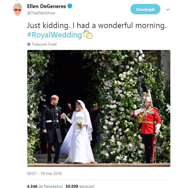Open the 09:07 - 19 mai 2018 timestamp
180x188 pixels.
coord(44,173)
